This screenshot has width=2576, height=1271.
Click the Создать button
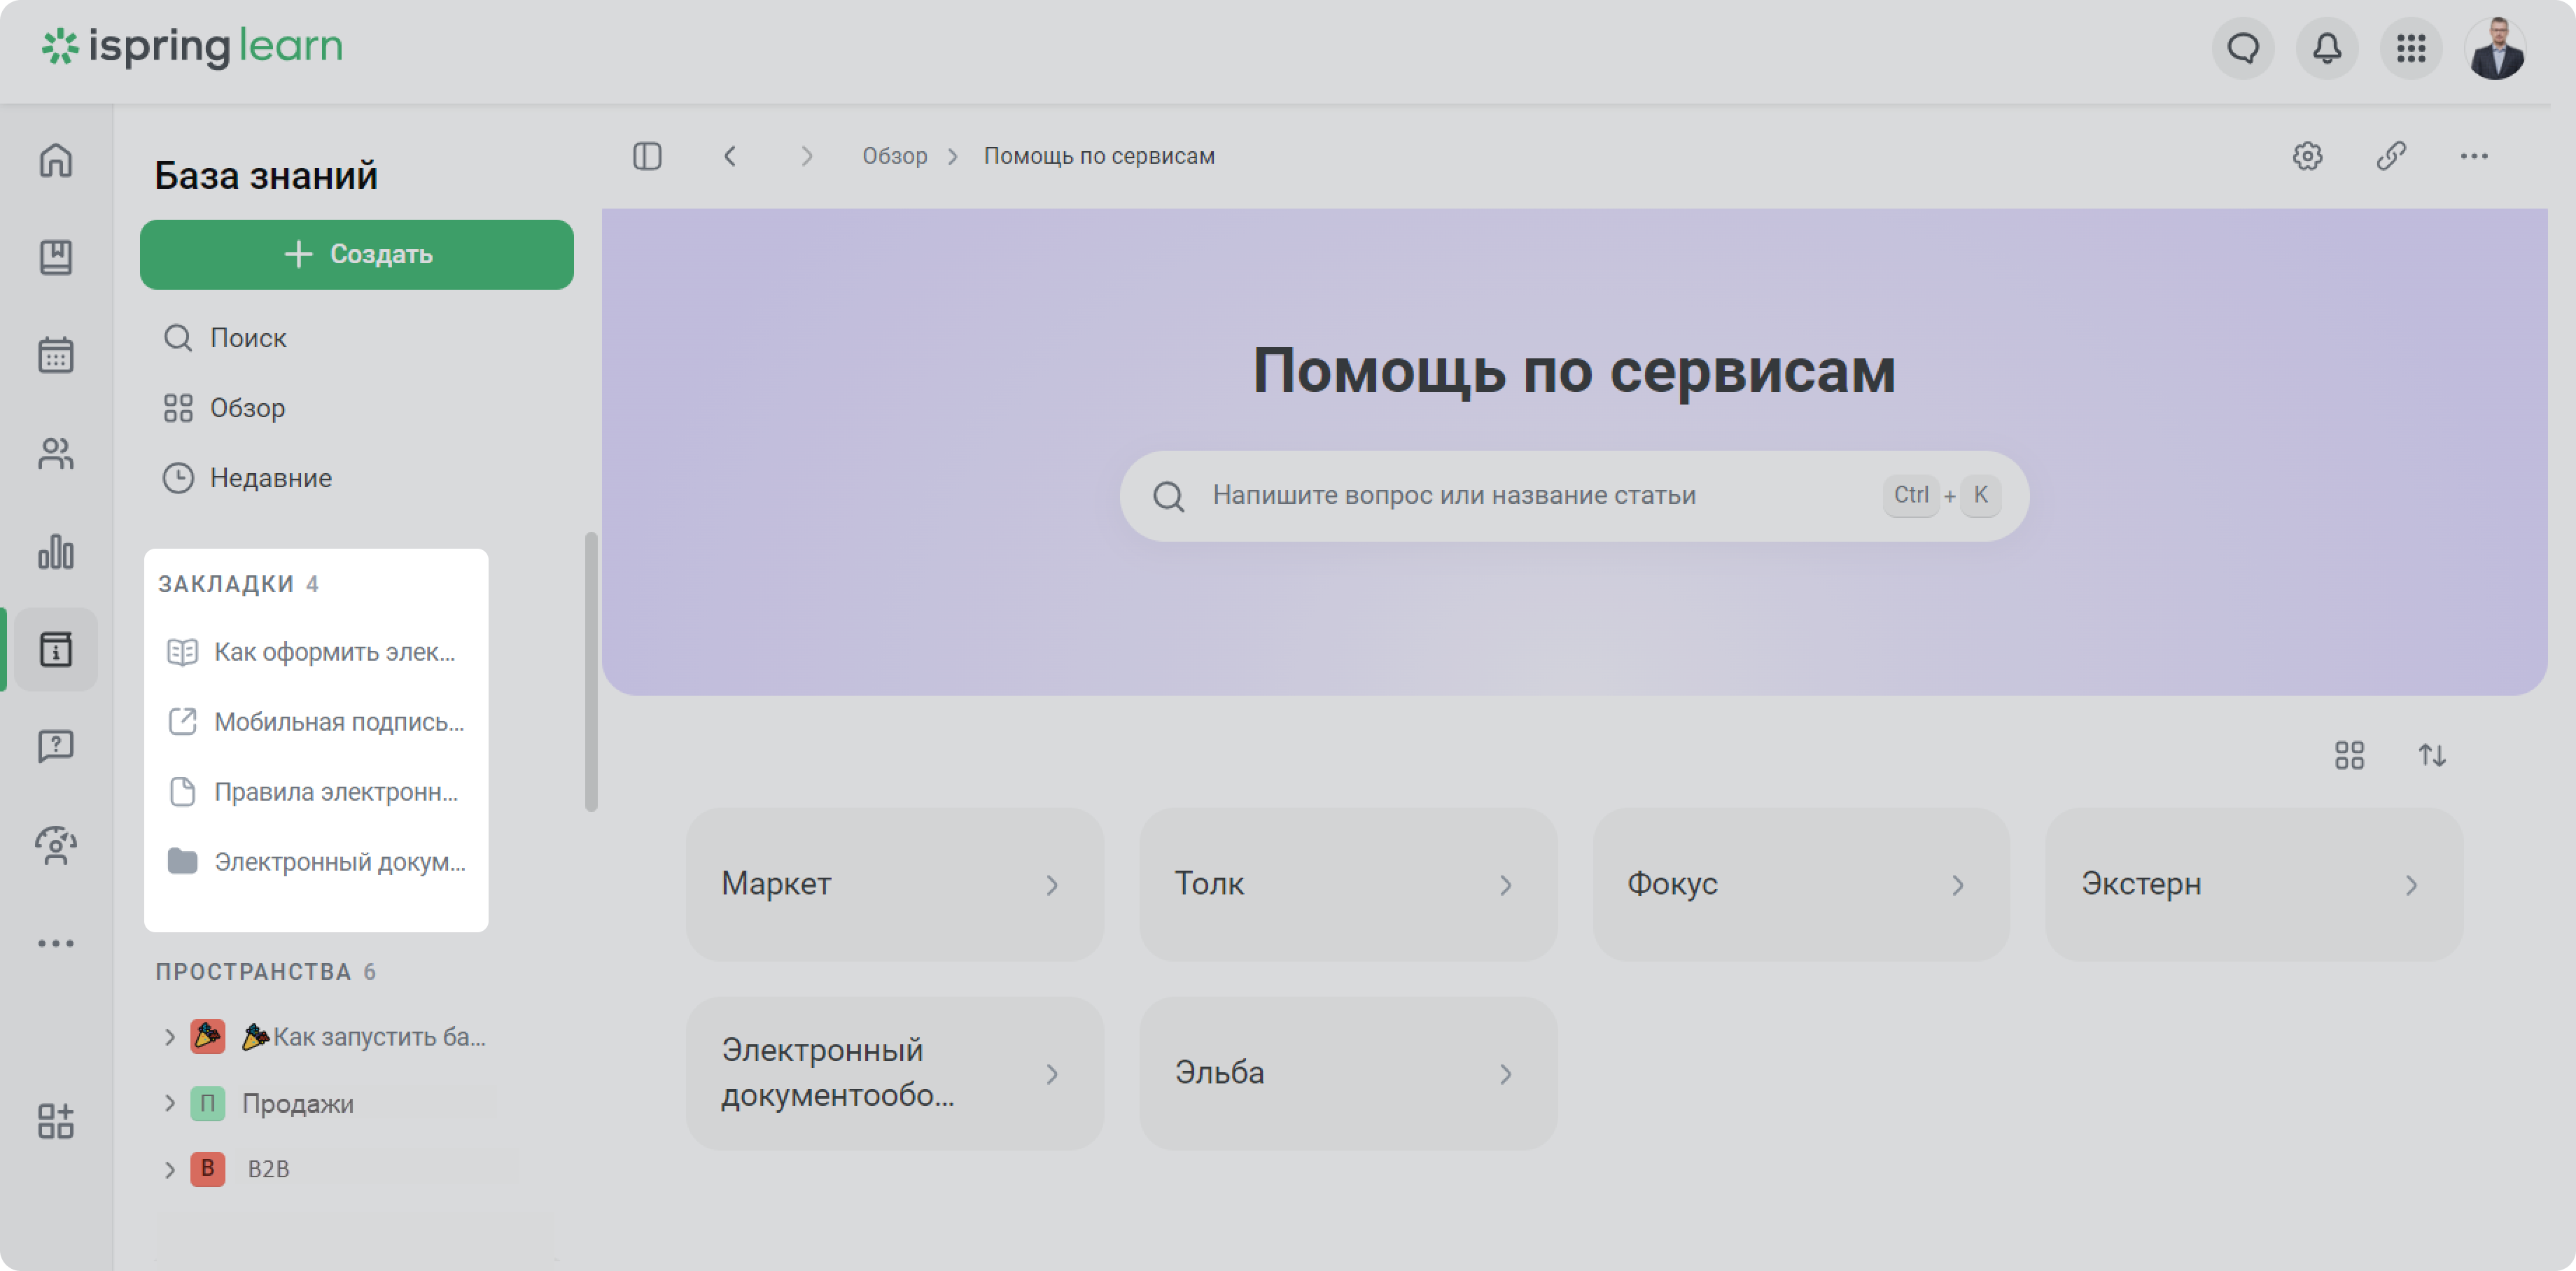pyautogui.click(x=357, y=255)
